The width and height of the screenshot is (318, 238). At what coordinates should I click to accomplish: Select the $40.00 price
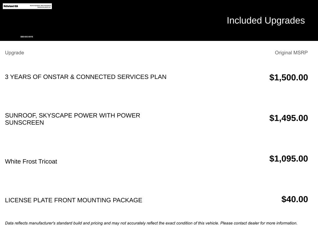click(x=294, y=199)
